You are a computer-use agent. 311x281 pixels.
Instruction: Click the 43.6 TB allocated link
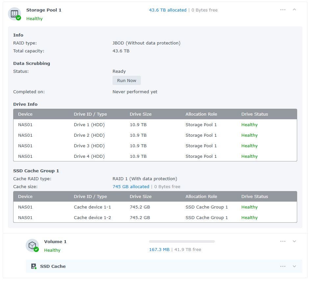(168, 10)
